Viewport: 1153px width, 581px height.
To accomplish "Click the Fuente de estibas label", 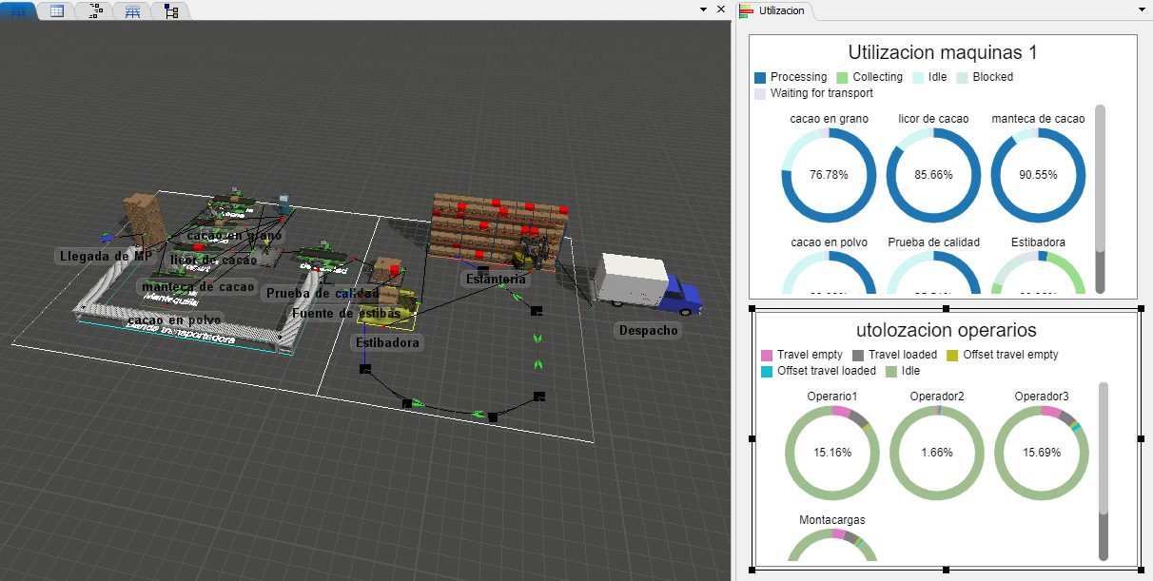I will click(346, 314).
